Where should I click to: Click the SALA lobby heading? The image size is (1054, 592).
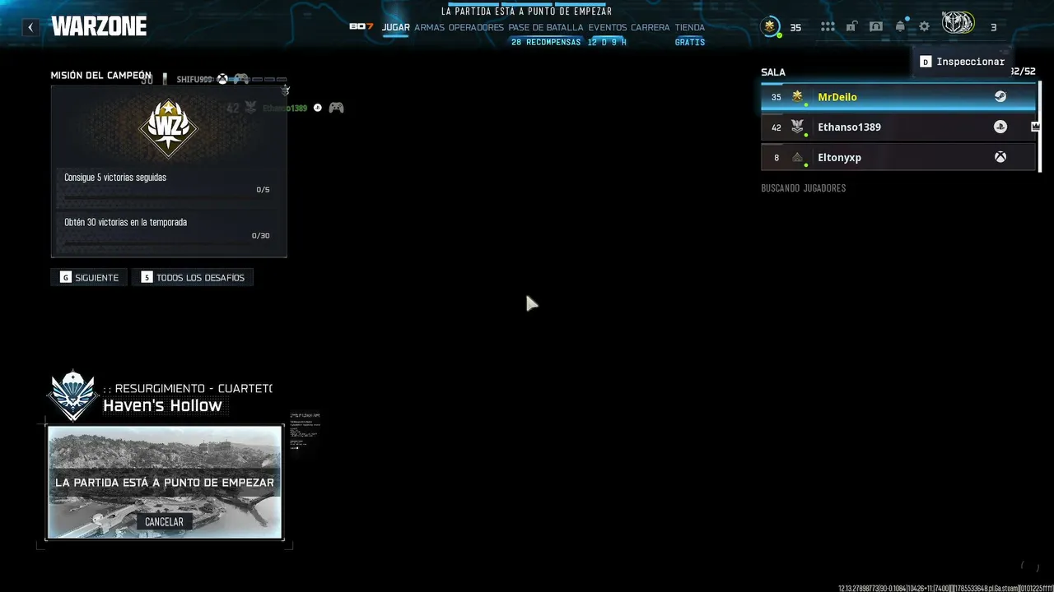tap(773, 72)
